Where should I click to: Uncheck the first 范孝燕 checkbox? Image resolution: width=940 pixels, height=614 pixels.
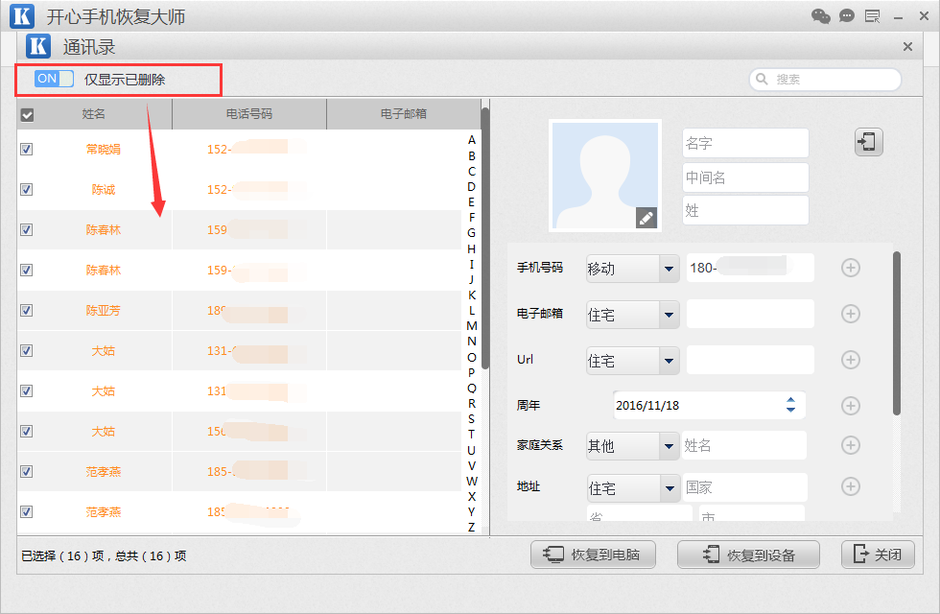[27, 471]
